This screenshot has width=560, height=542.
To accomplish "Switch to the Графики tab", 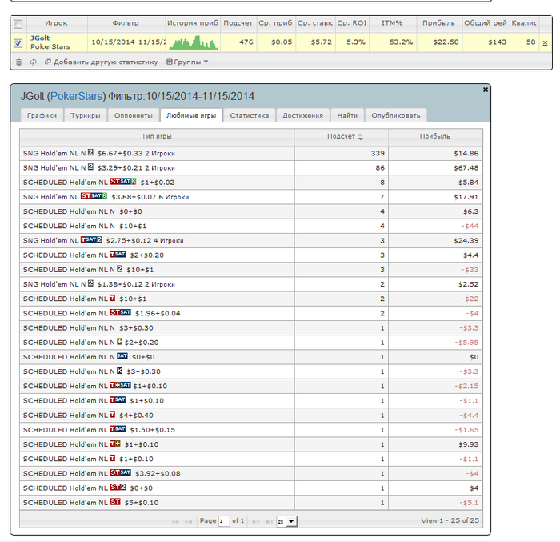I will coord(42,115).
